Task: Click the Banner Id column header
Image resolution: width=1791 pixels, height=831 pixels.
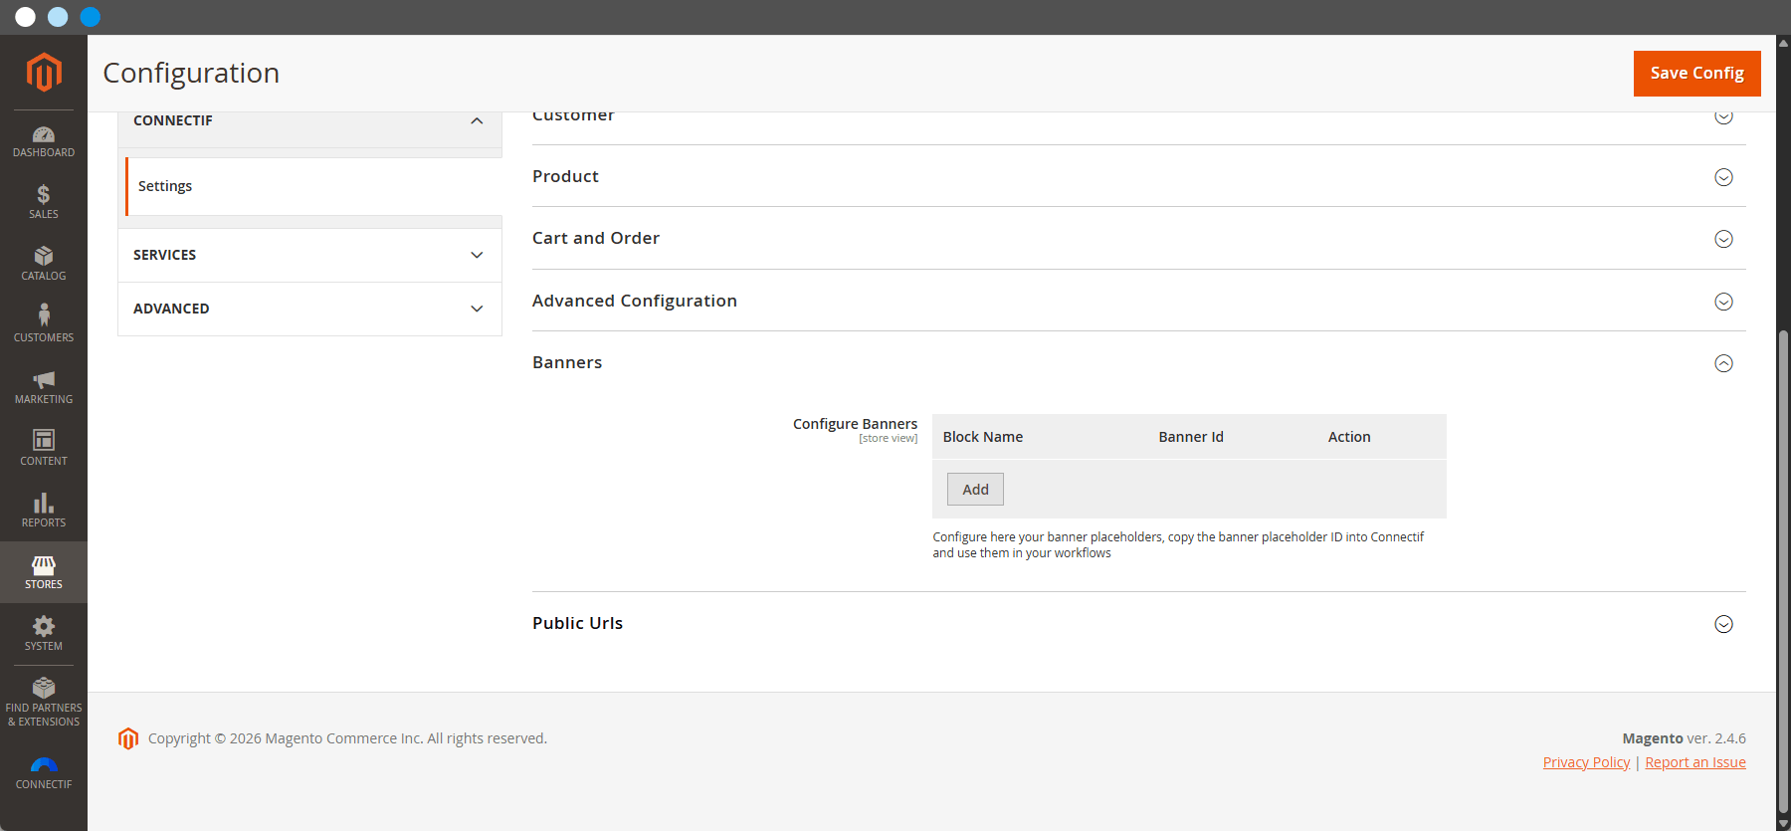Action: point(1191,437)
